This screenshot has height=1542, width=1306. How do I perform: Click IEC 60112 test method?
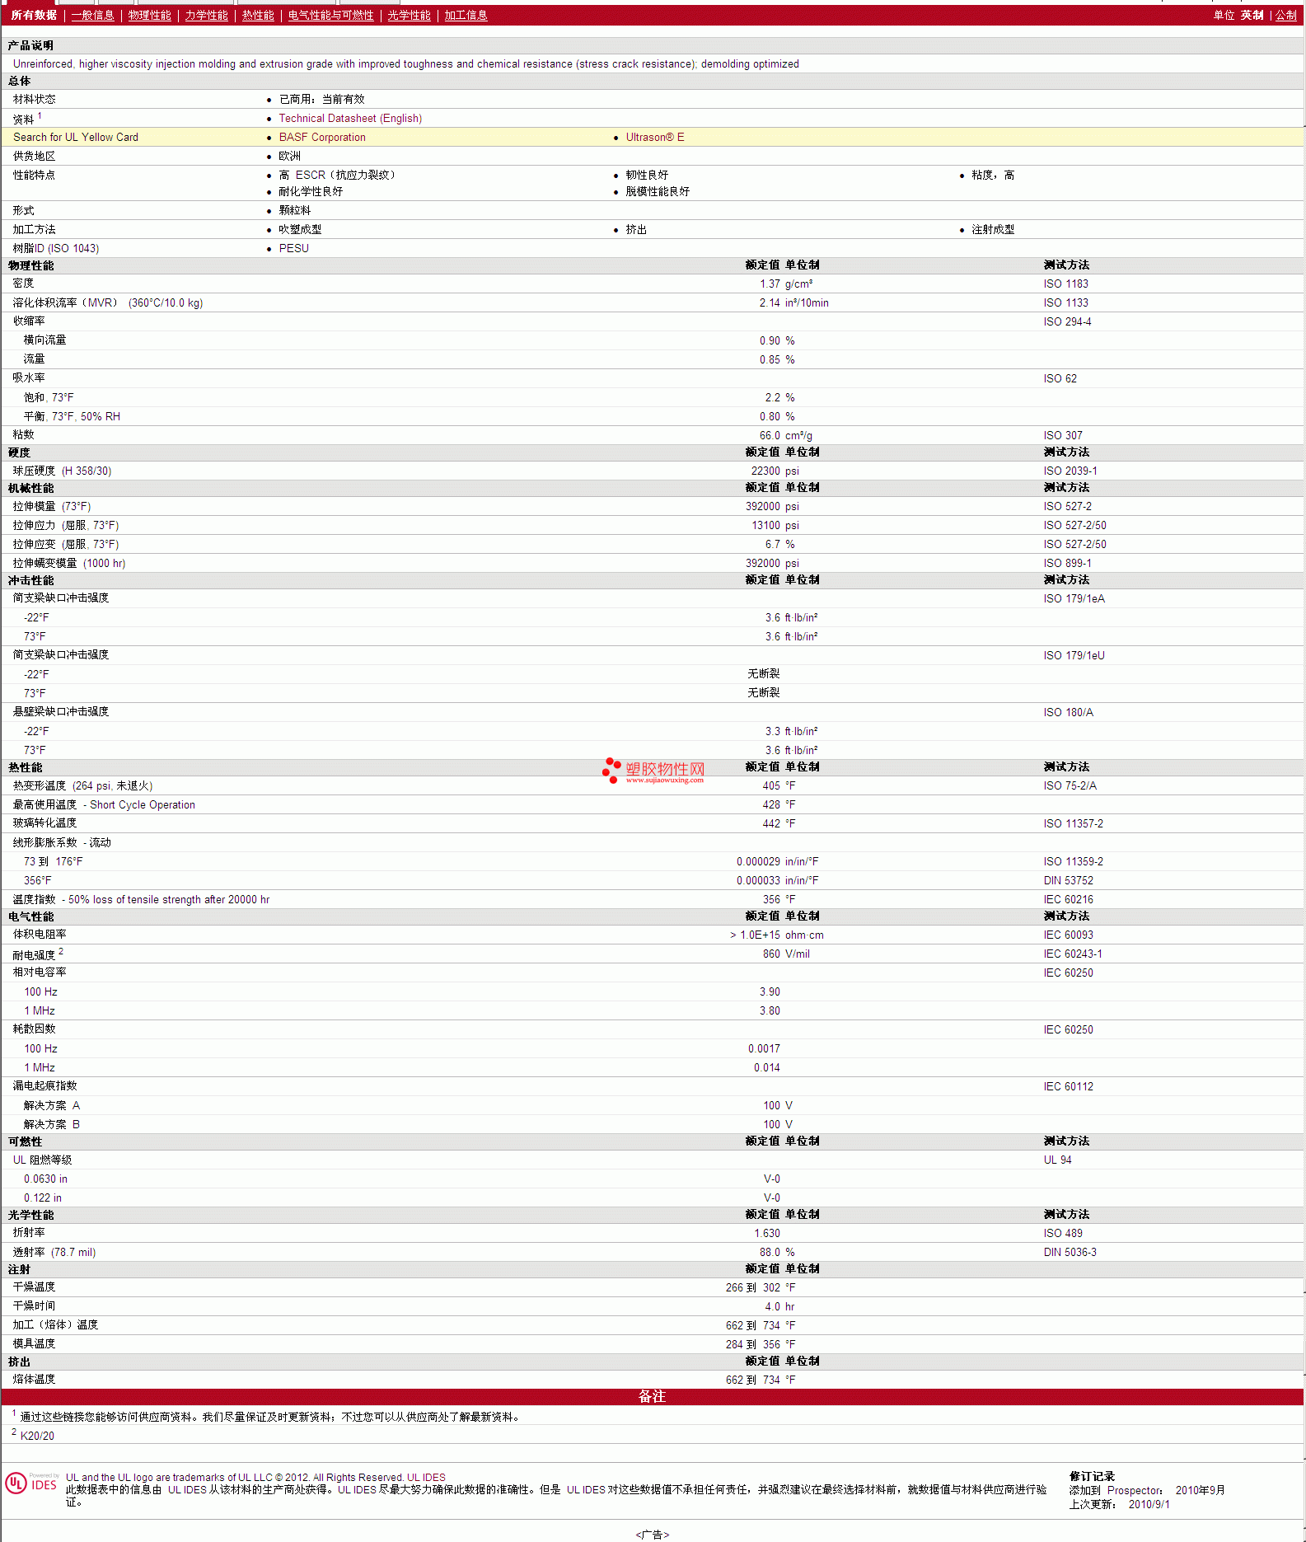pos(1068,1086)
